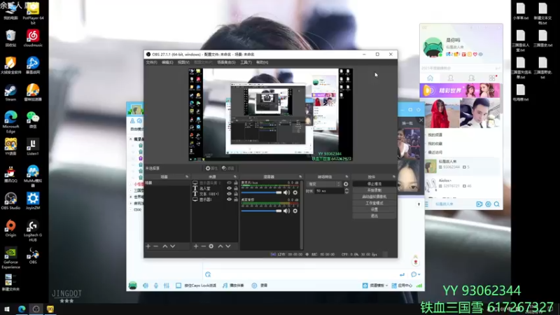
Task: Mute the second audio mixer channel
Action: pos(286,211)
